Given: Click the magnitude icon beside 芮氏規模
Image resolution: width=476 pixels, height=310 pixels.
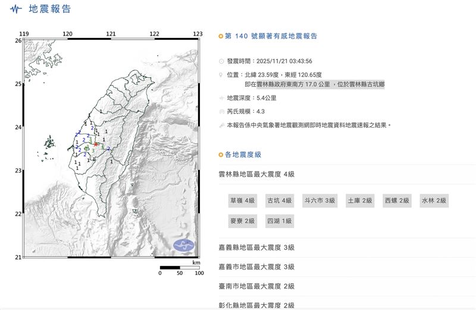Looking at the screenshot, I should click(x=221, y=112).
